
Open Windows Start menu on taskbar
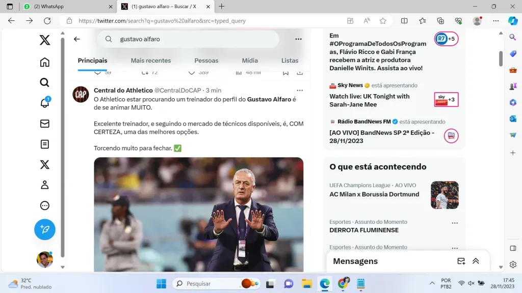161,283
